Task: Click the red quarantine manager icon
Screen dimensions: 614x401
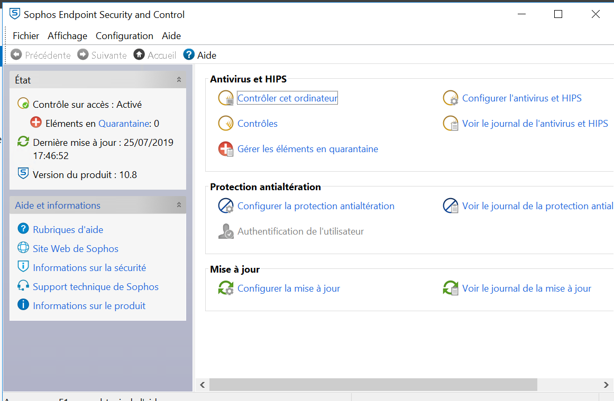Action: (226, 149)
